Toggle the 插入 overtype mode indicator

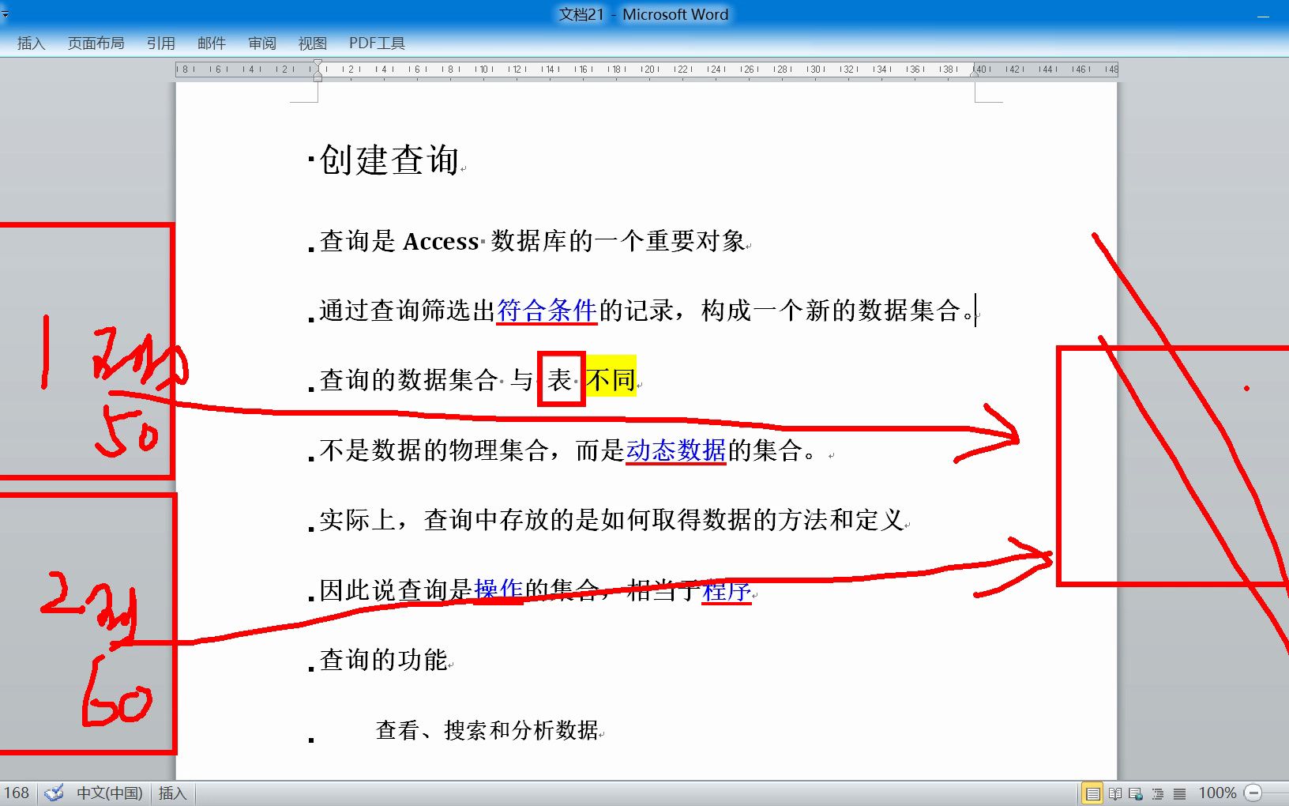(172, 793)
